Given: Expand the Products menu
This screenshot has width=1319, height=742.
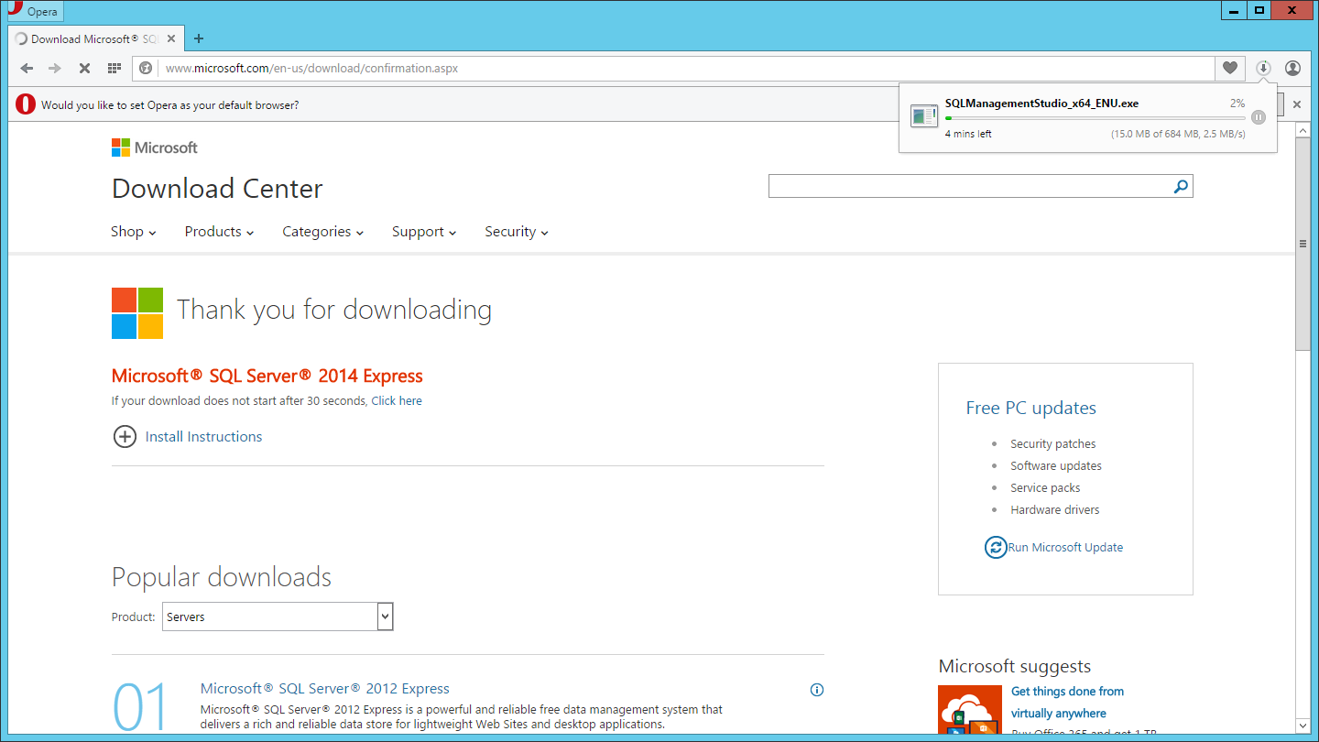Looking at the screenshot, I should pos(219,232).
